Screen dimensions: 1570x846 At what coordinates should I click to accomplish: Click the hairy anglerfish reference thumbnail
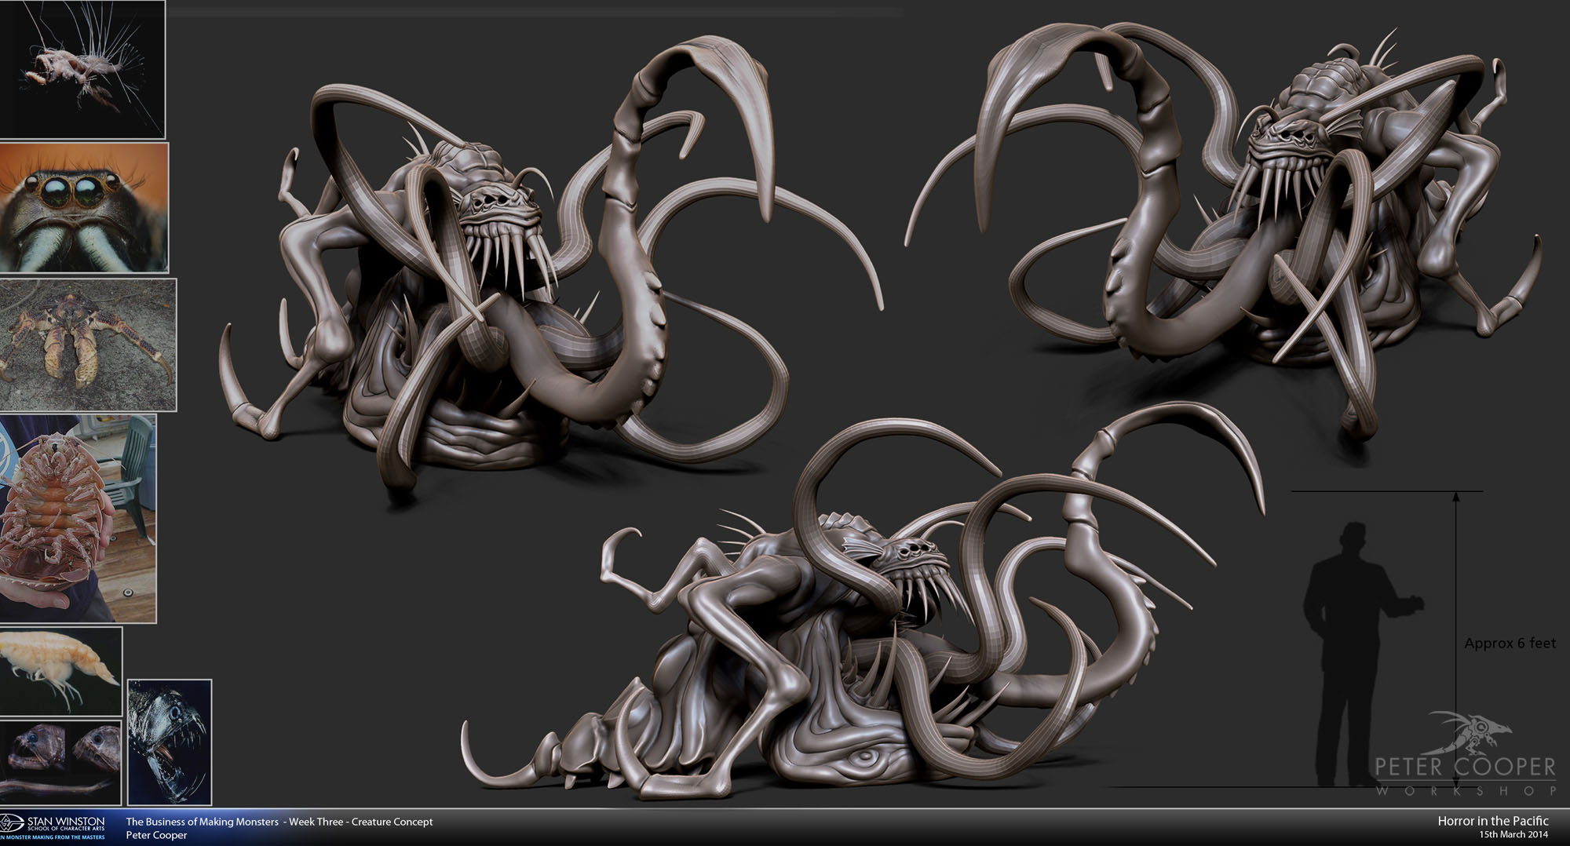coord(82,68)
